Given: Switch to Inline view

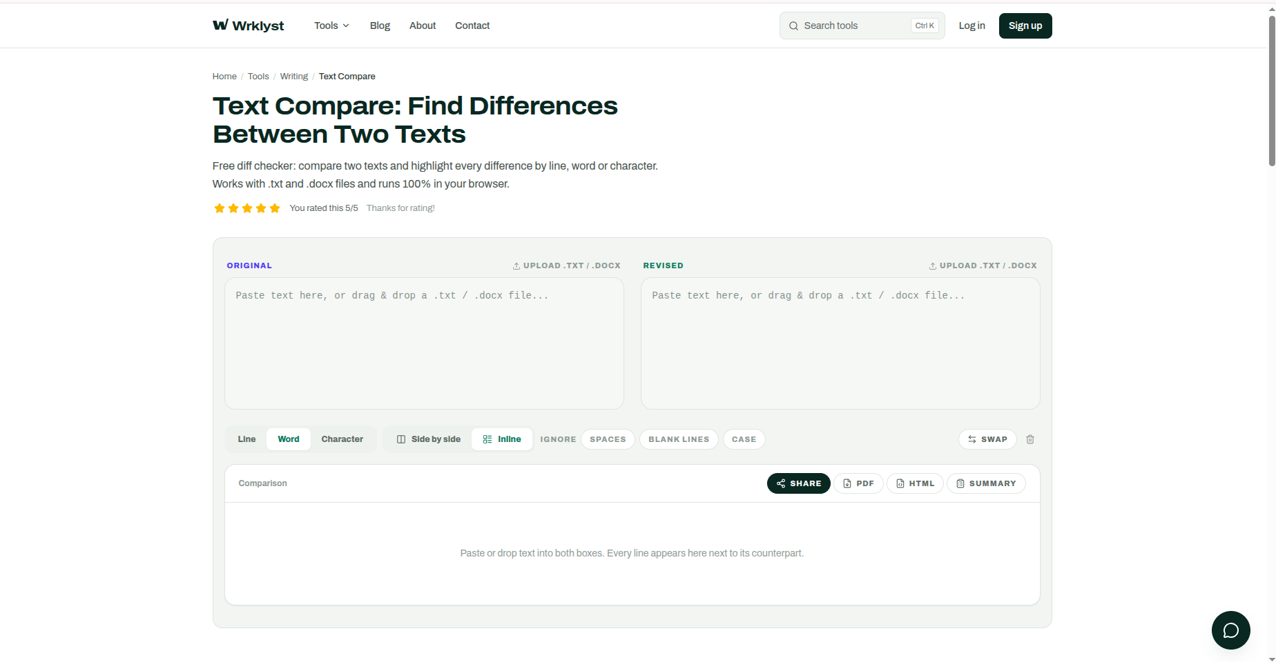Looking at the screenshot, I should click(x=502, y=439).
